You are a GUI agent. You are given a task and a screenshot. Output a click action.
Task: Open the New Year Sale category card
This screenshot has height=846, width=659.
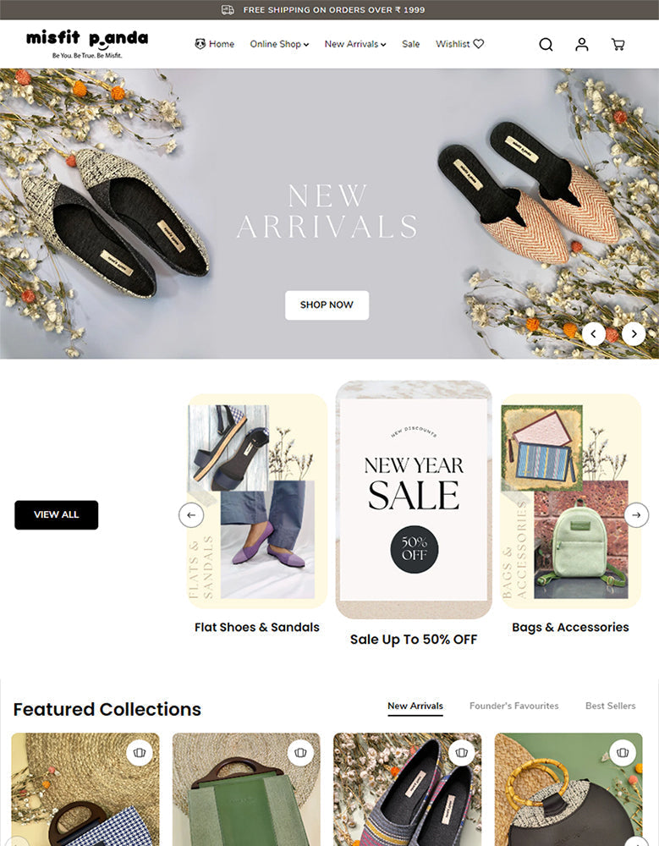(x=414, y=500)
